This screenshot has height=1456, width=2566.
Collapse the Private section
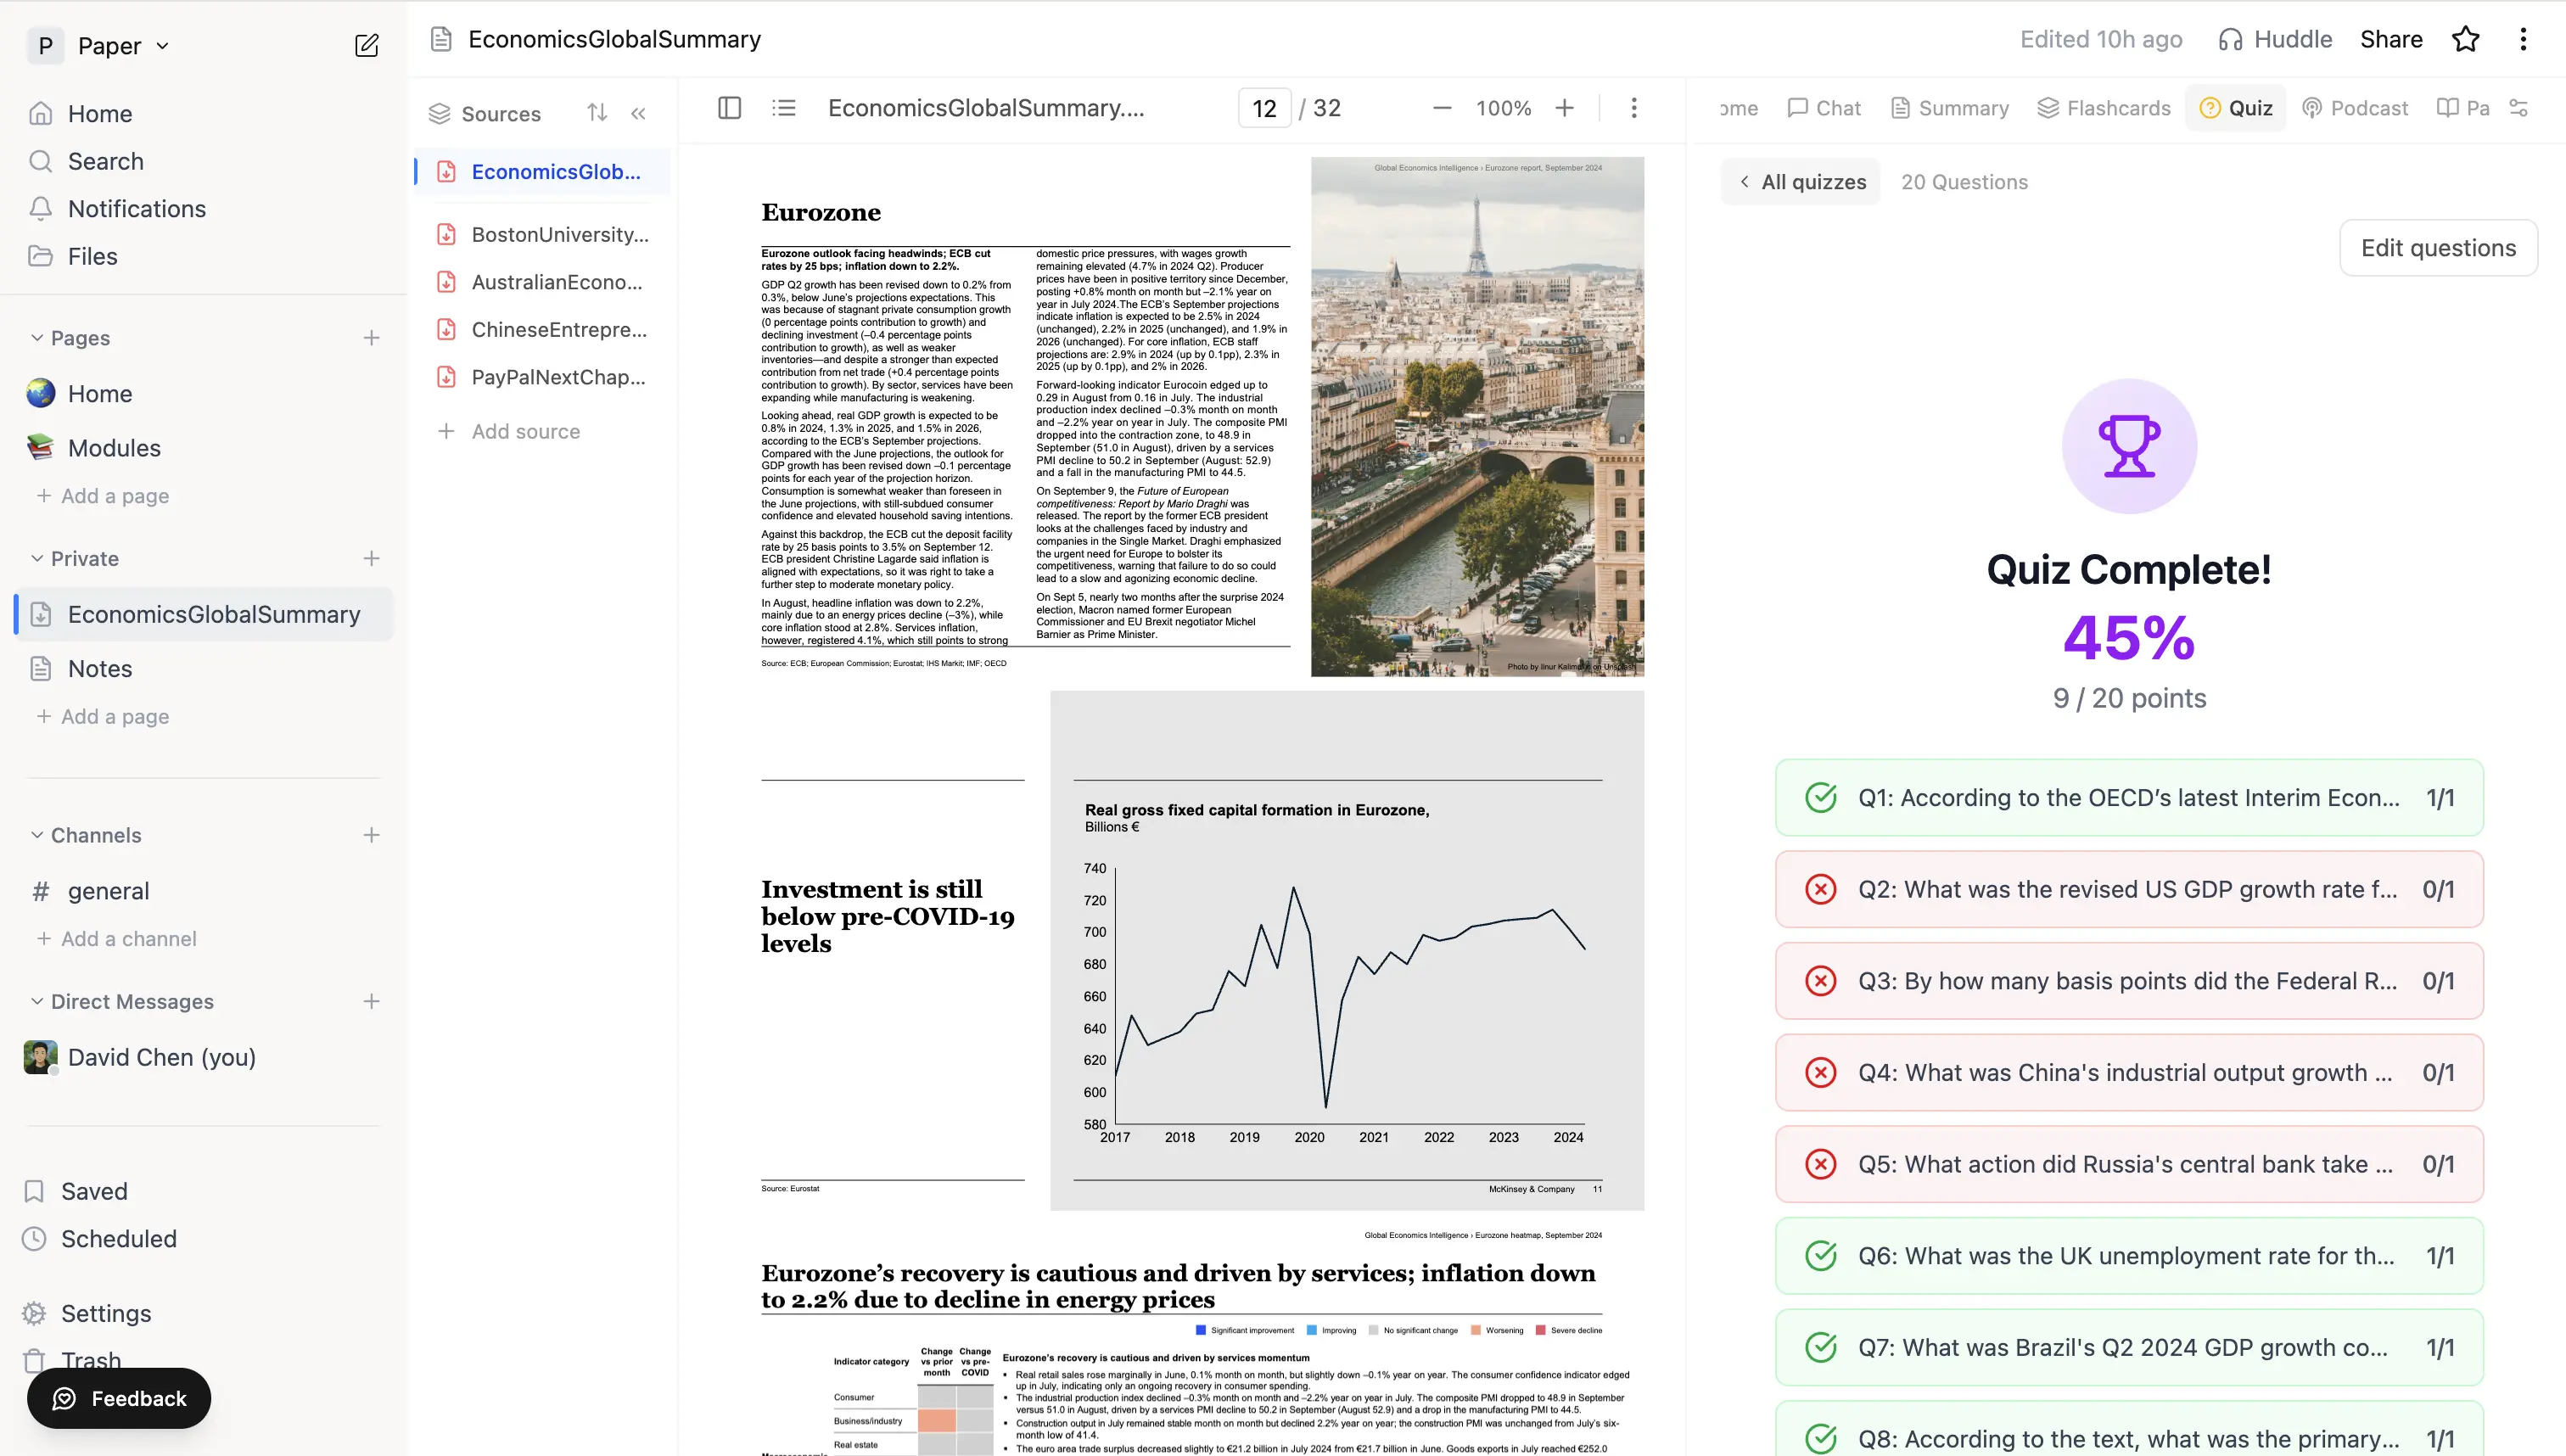pos(37,558)
